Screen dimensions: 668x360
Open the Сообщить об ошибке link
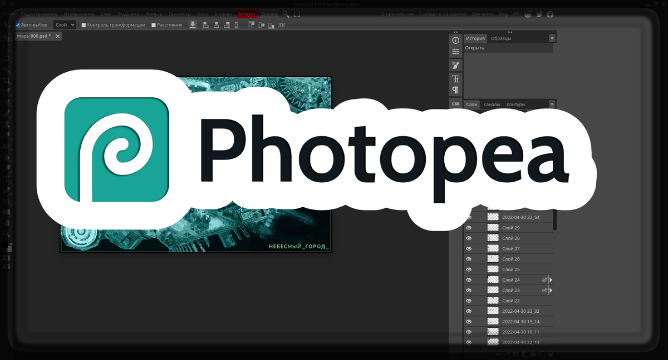click(x=443, y=14)
